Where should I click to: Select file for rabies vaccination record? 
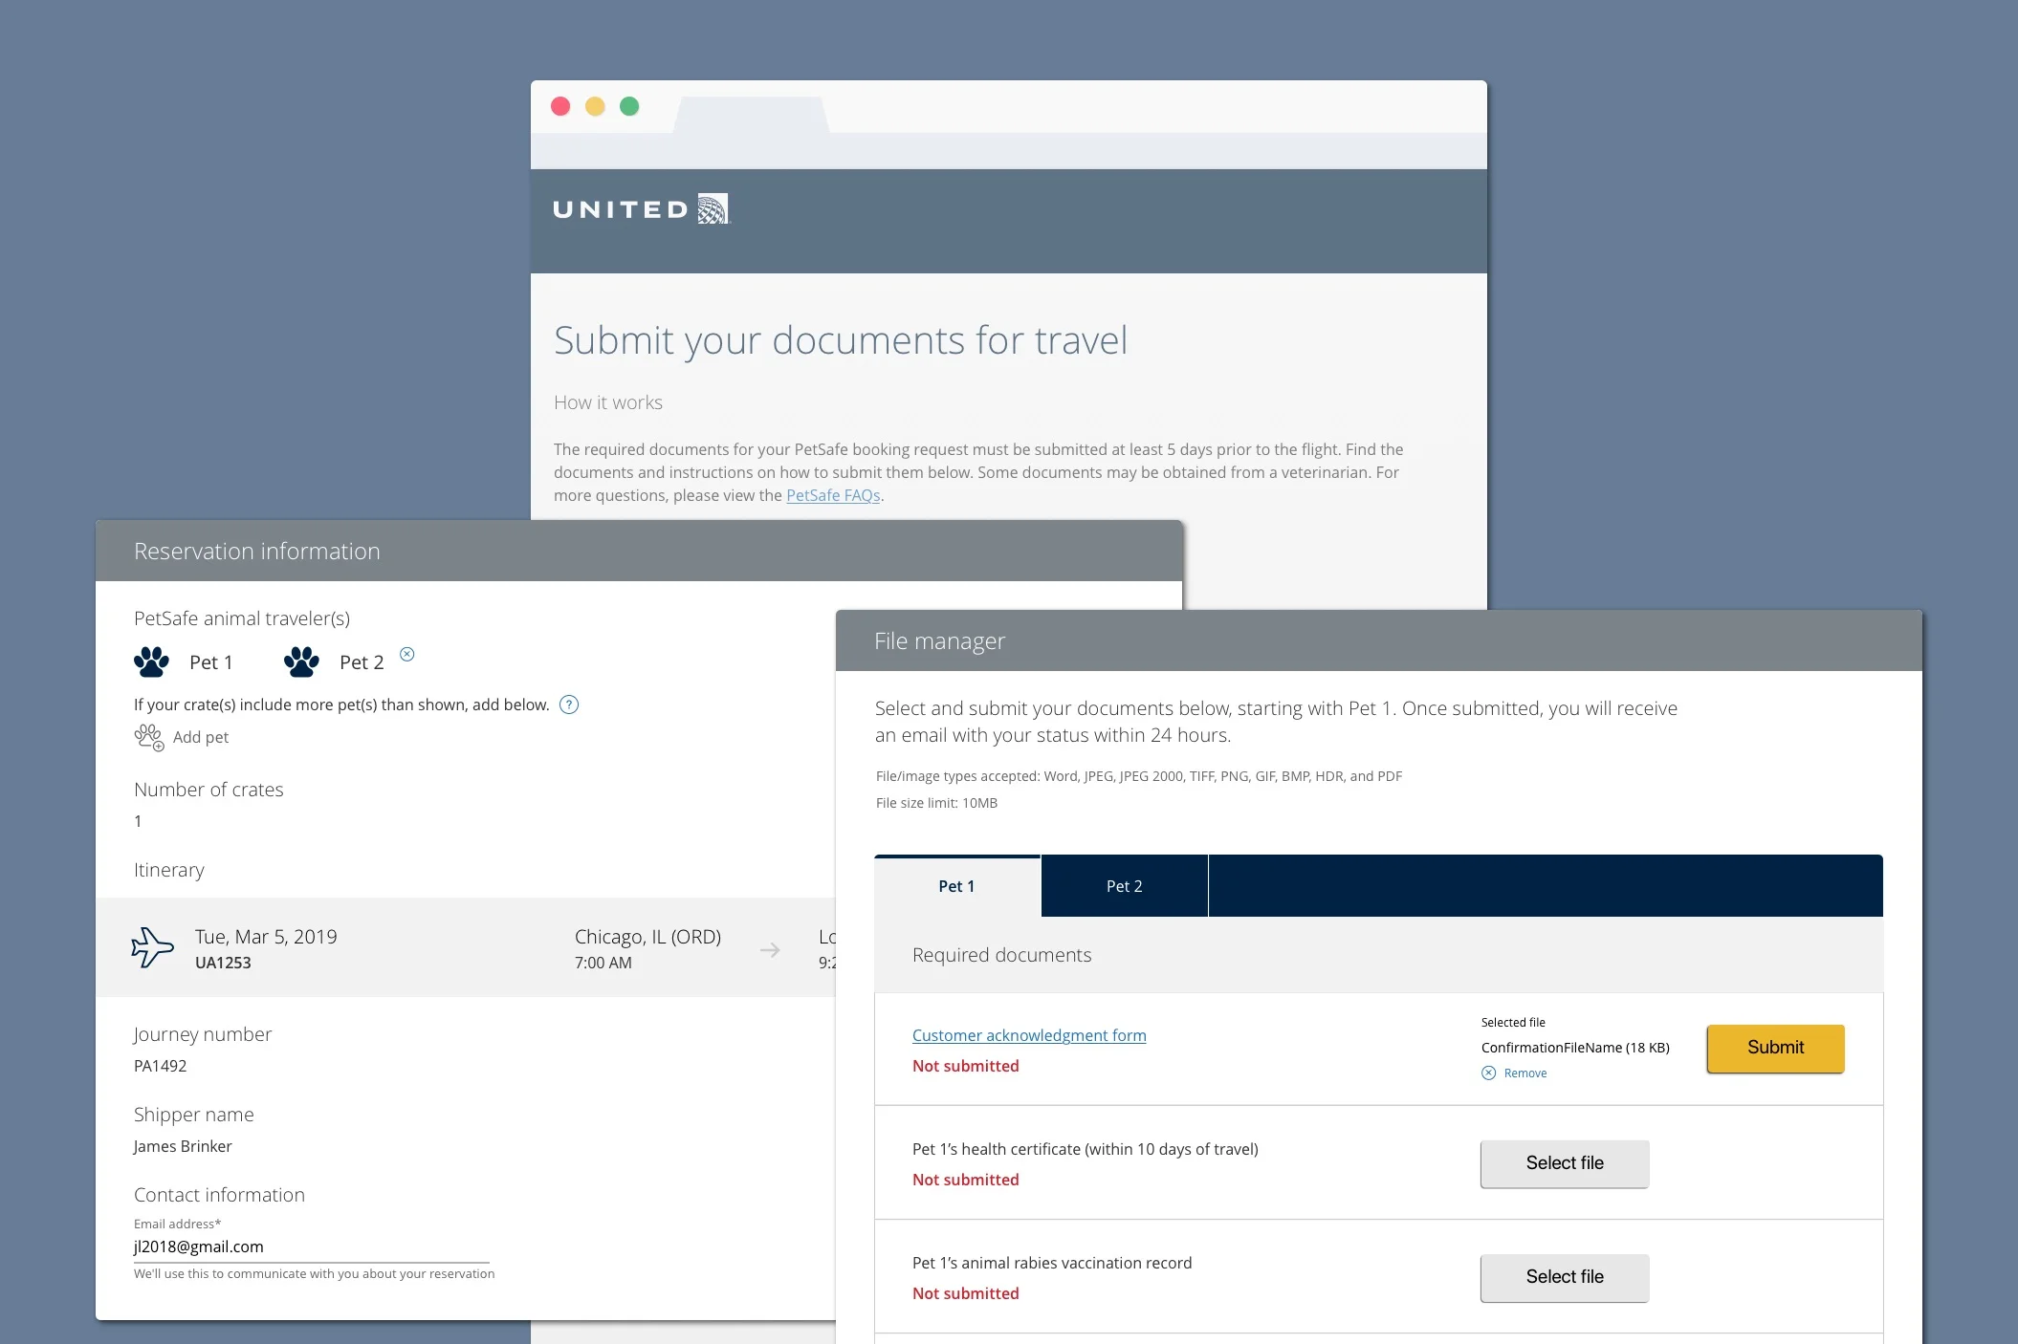[1564, 1277]
